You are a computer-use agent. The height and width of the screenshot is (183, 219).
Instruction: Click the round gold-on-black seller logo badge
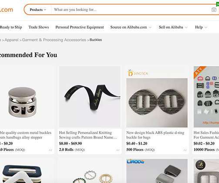click(x=200, y=165)
